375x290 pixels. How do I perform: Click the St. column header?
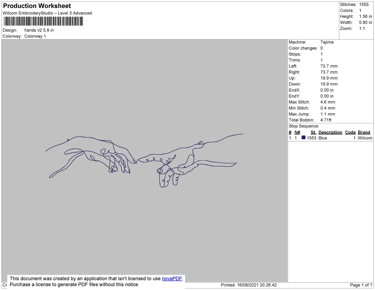coord(313,132)
